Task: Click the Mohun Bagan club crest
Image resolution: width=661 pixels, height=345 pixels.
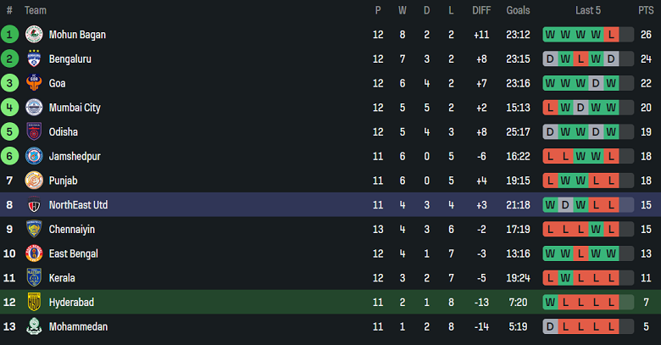Action: point(34,35)
